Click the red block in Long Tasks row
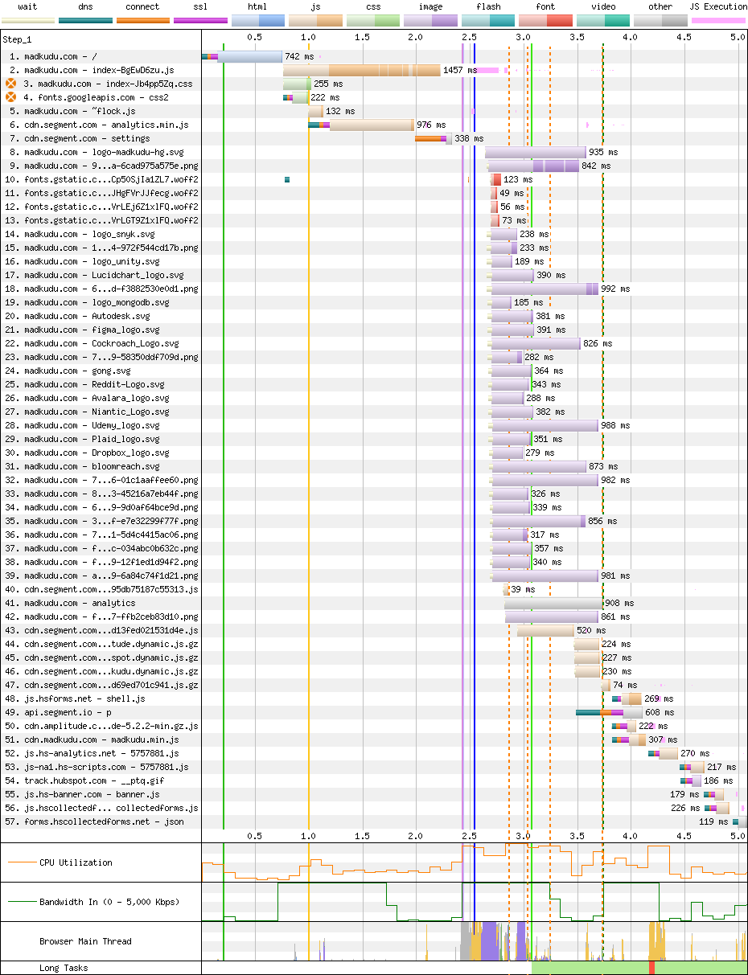Viewport: 748px width, 975px height. click(652, 968)
